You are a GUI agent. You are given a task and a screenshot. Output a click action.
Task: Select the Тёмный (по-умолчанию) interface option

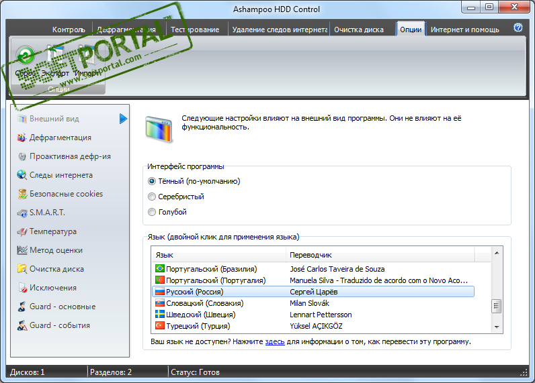[x=194, y=181]
